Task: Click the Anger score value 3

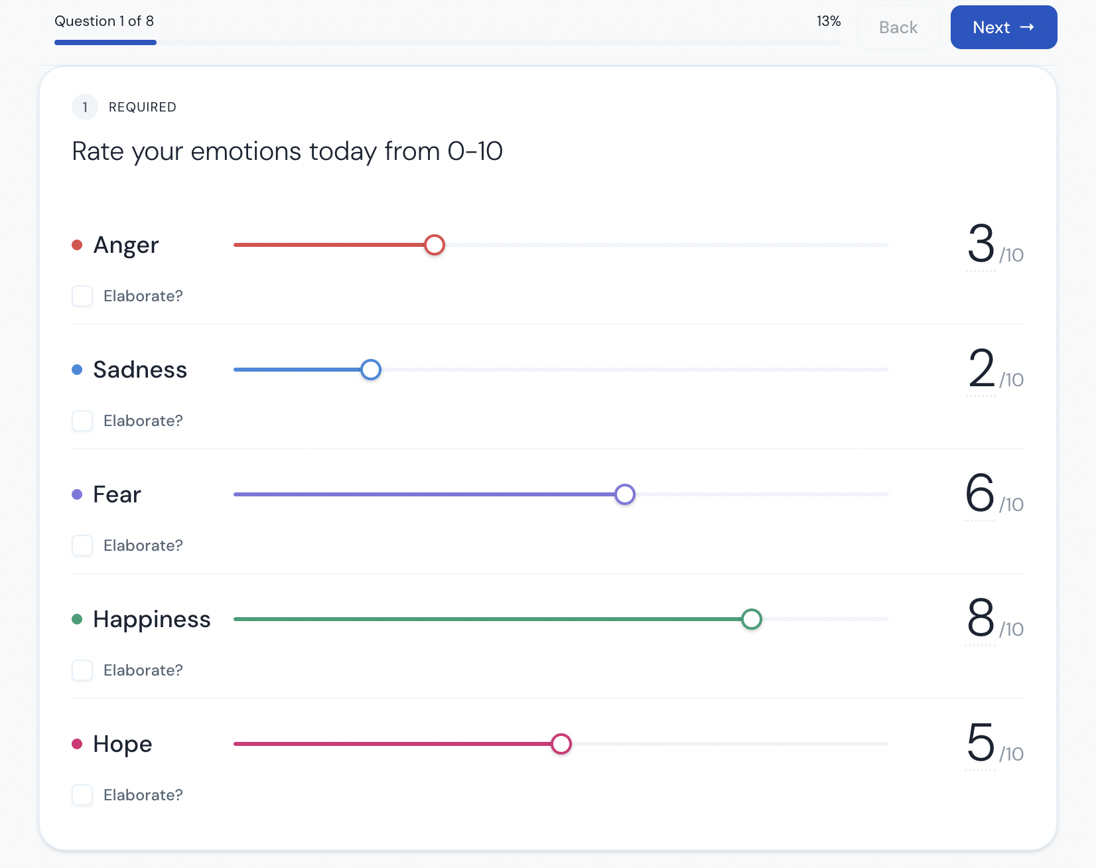Action: 981,244
